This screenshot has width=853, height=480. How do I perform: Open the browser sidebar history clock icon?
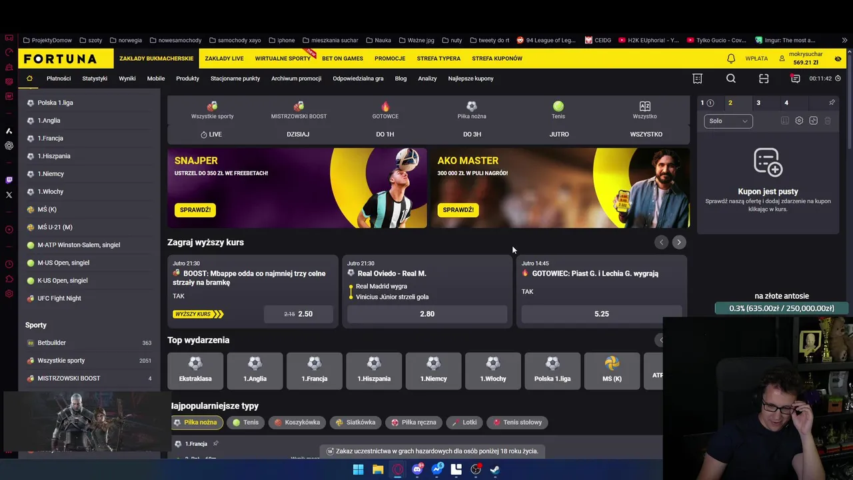point(9,265)
